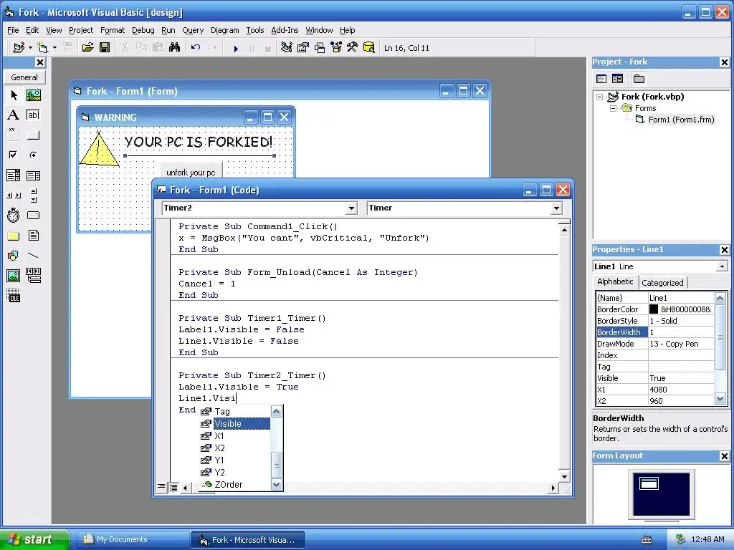The image size is (734, 550).
Task: Open the Toolbox toolbar icon
Action: click(x=353, y=47)
